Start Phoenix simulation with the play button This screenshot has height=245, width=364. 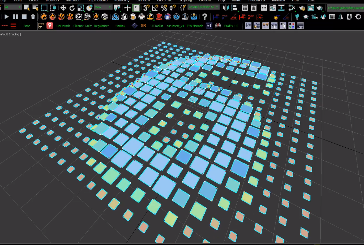(7, 17)
